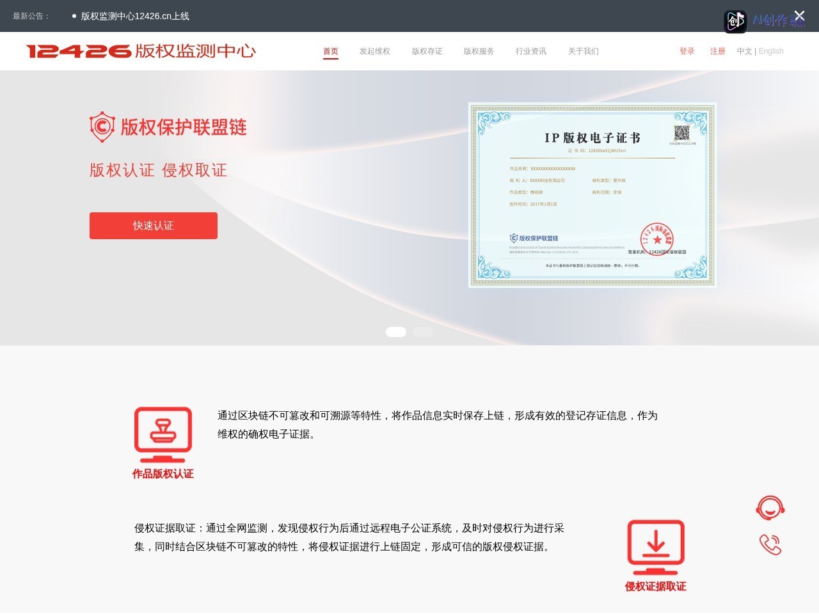Screen dimensions: 819x614
Task: Select the first carousel slide indicator
Action: coord(396,332)
